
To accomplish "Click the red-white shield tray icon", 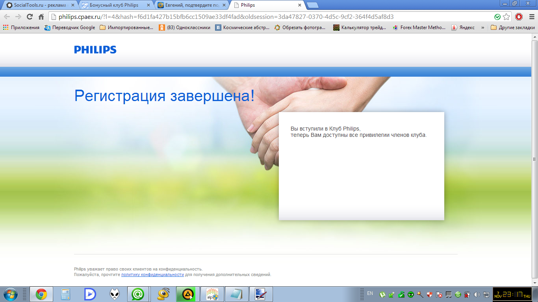I will (x=430, y=294).
